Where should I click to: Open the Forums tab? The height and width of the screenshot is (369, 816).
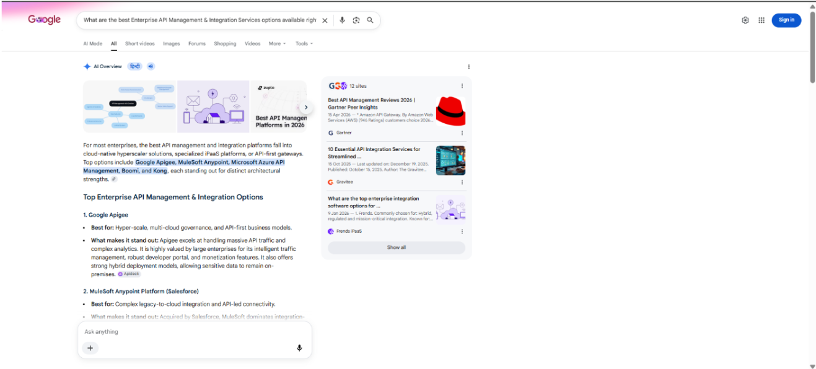197,44
